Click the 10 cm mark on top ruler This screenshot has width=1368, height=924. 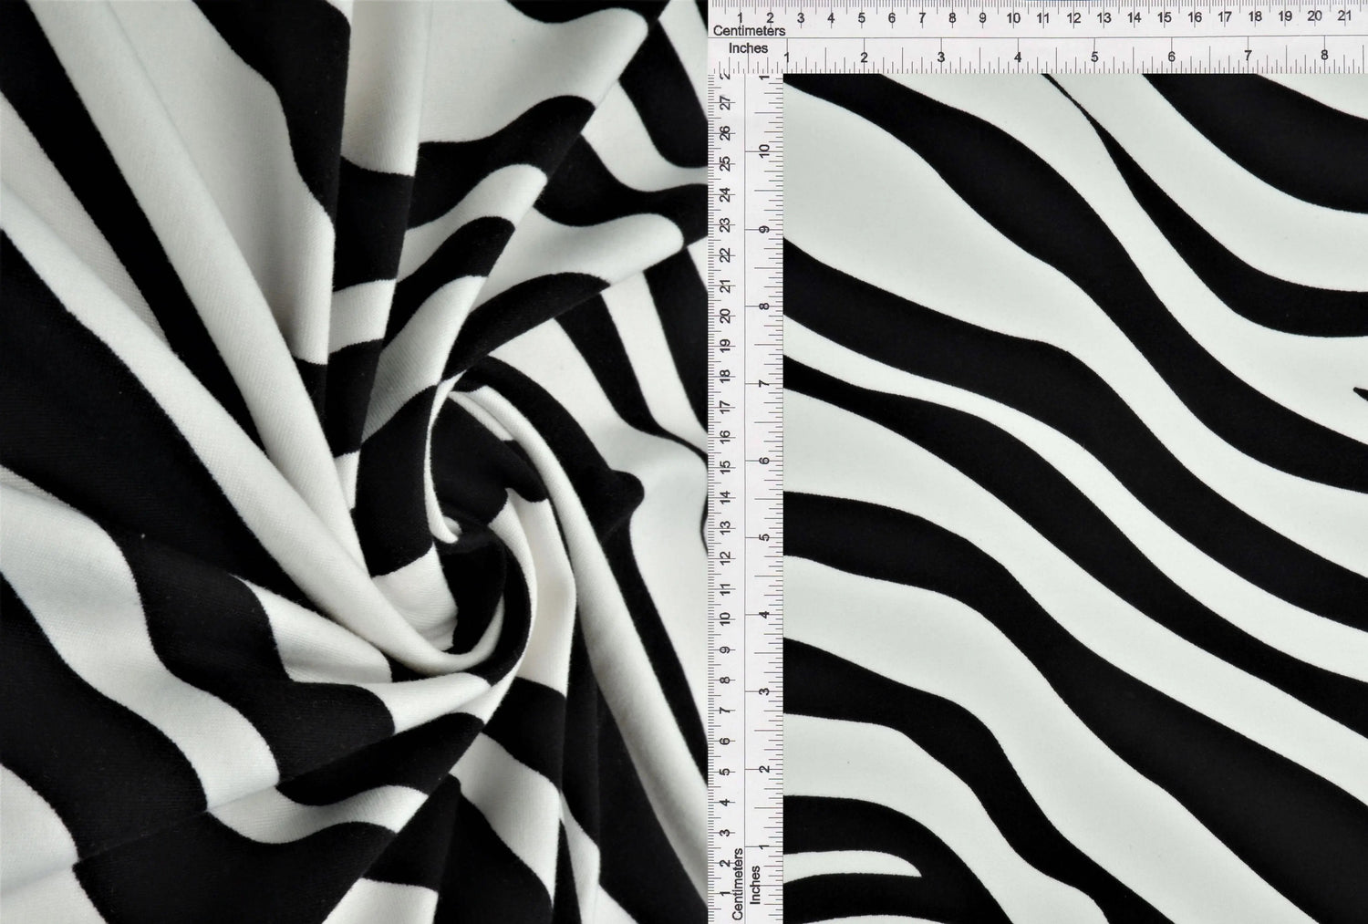pos(1012,17)
